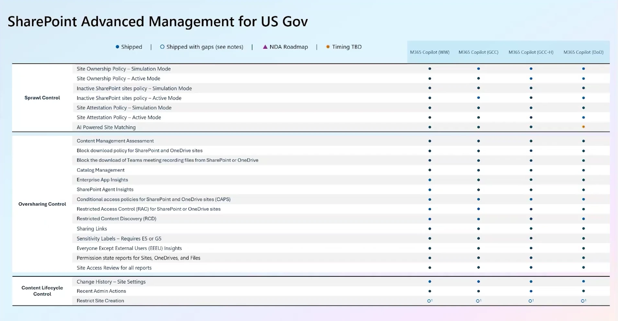Click the DoD dot for Recent Admin Actions
Screen dimensions: 618x321
coord(583,291)
